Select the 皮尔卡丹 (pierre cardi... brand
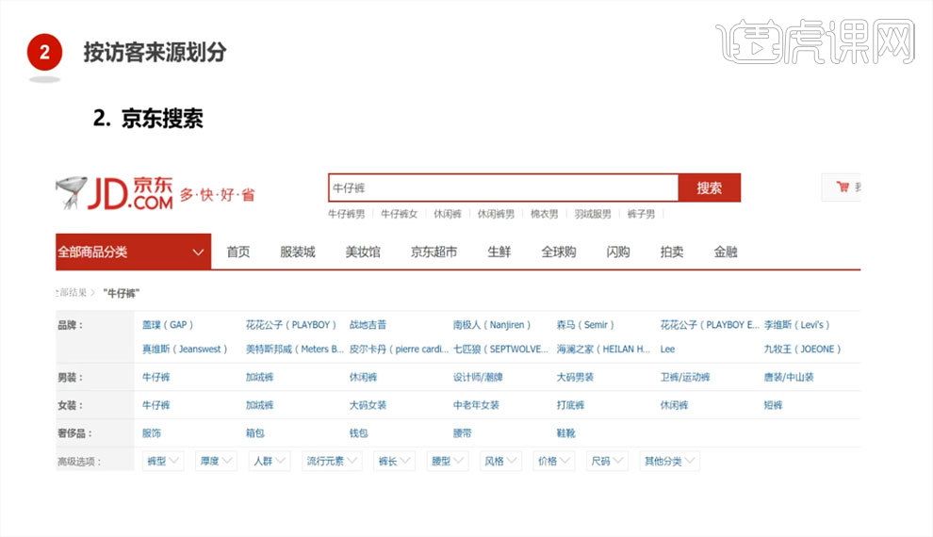The height and width of the screenshot is (537, 933). pyautogui.click(x=399, y=350)
